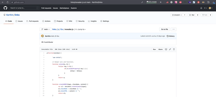Click the ABP Adblock Plus extension icon
Screen dimensions: 216x97
click(x=180, y=2)
